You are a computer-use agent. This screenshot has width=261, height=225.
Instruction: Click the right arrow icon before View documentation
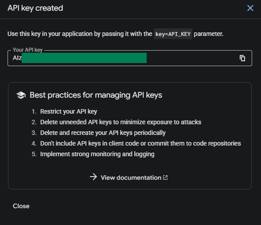click(x=93, y=177)
